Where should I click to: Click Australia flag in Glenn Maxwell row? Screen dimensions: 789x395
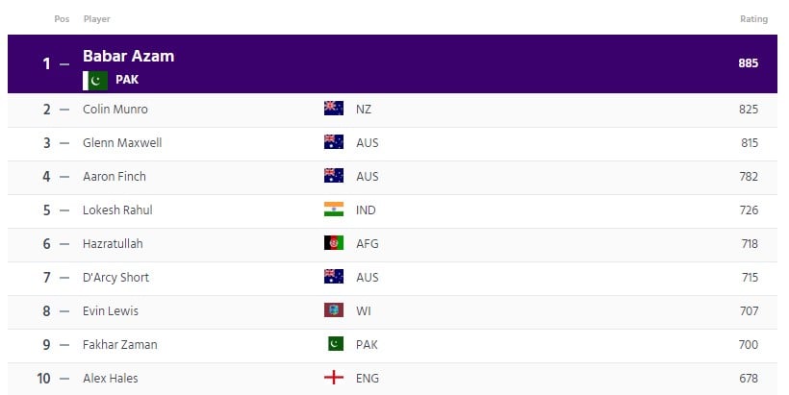(334, 142)
